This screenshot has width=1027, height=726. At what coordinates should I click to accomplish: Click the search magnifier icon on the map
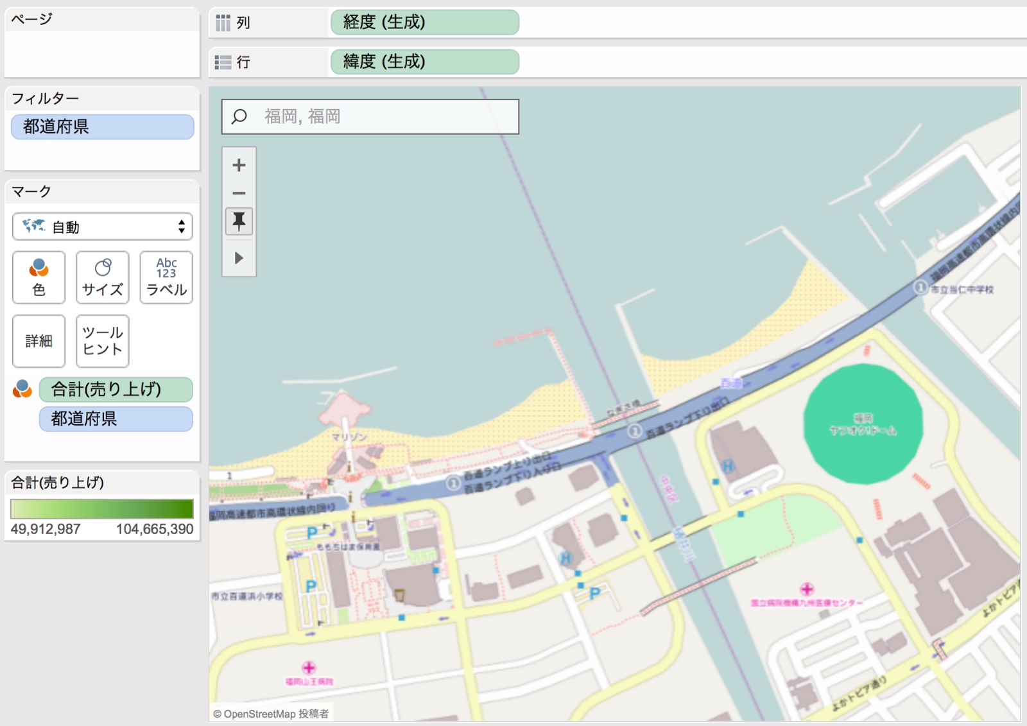tap(239, 116)
